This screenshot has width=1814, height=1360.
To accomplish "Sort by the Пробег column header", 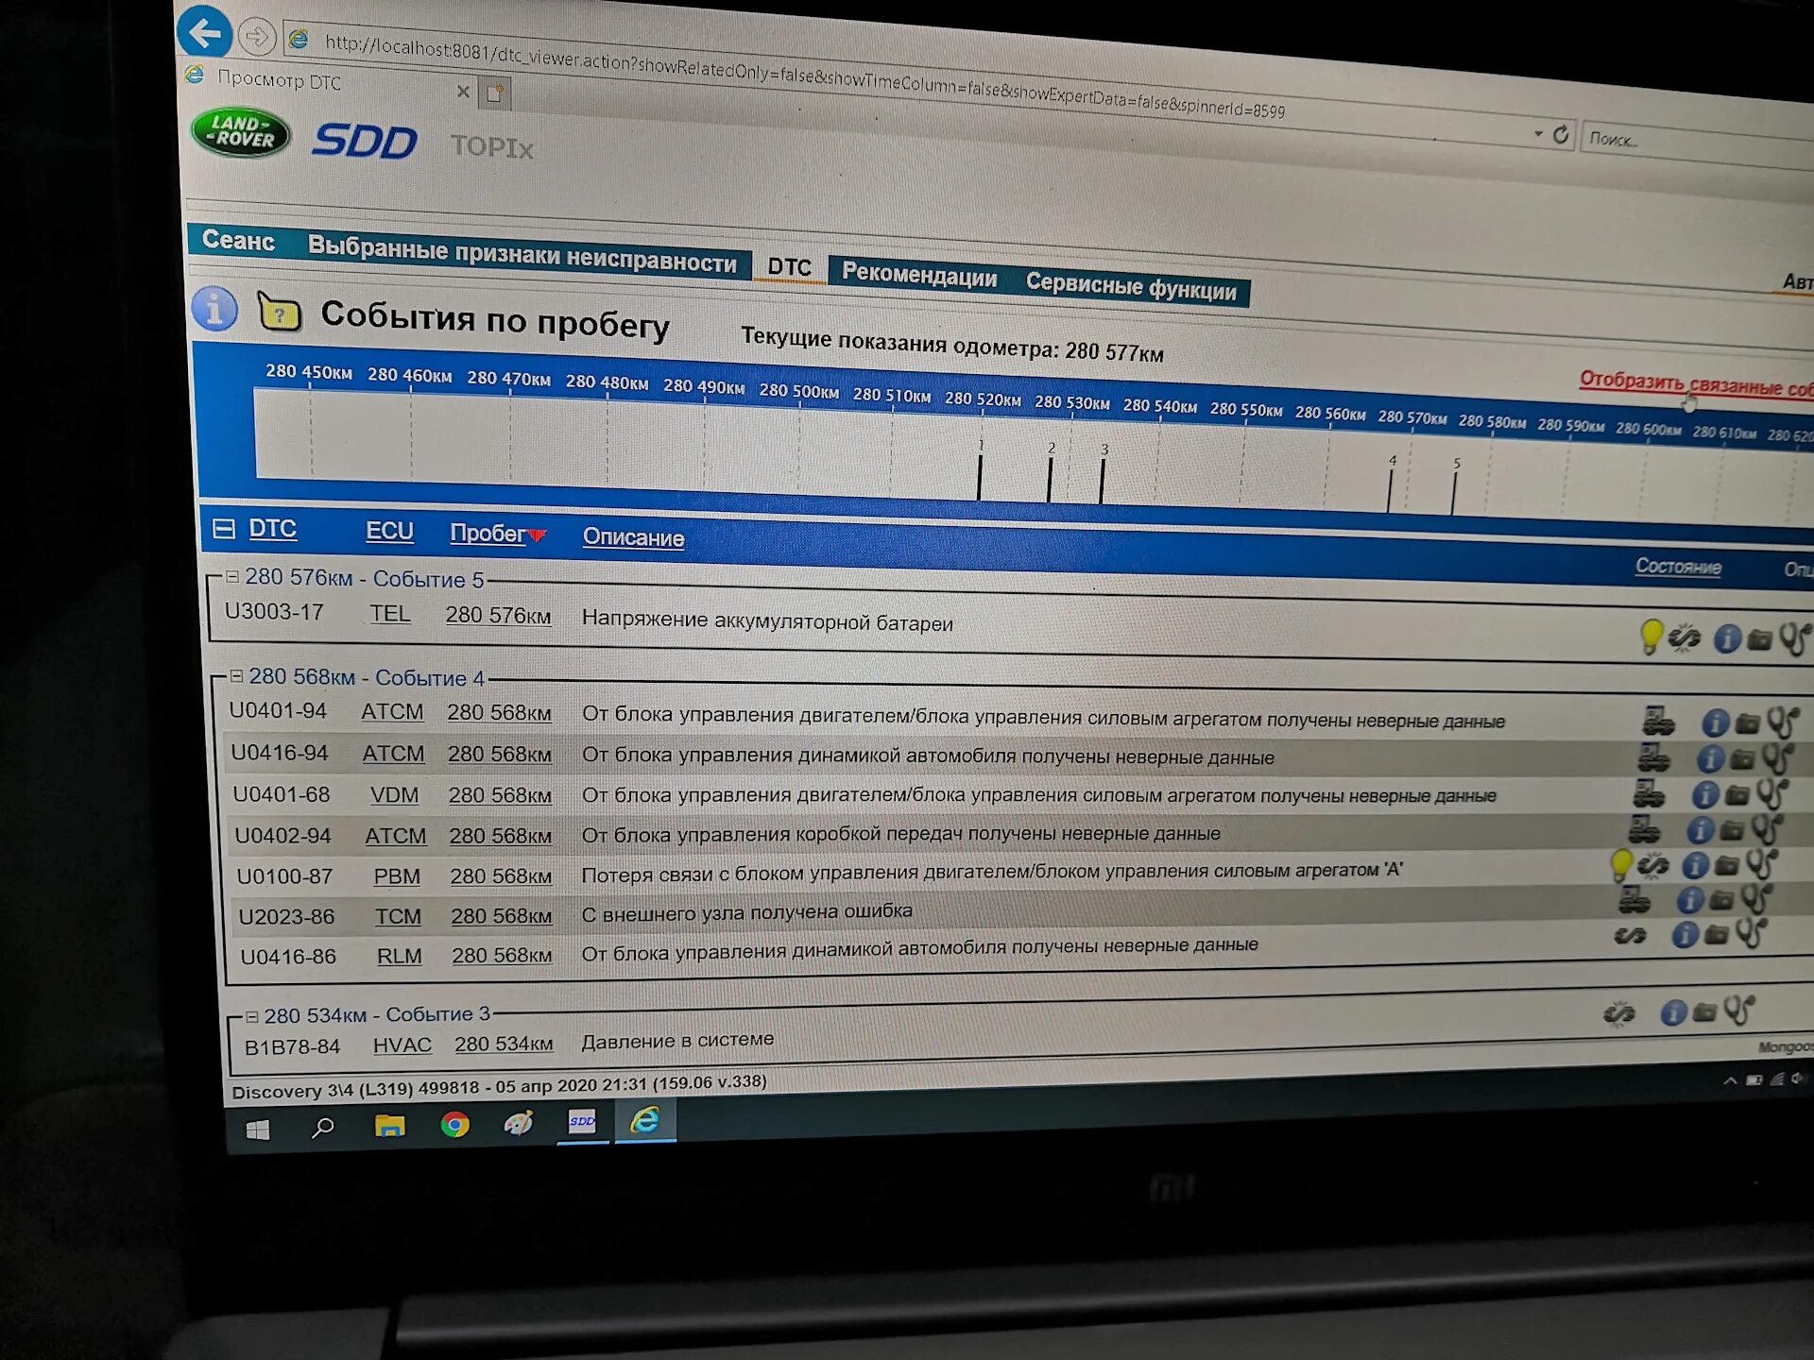I will (488, 534).
